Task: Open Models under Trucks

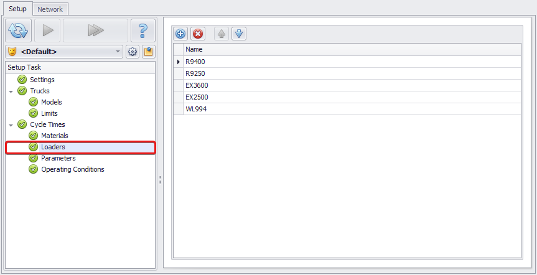Action: 52,102
